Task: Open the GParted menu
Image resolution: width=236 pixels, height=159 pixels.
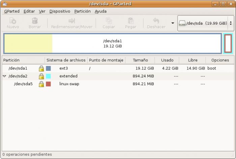Action: [x=12, y=11]
